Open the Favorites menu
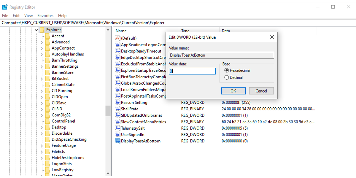356x178 pixels. pos(45,15)
